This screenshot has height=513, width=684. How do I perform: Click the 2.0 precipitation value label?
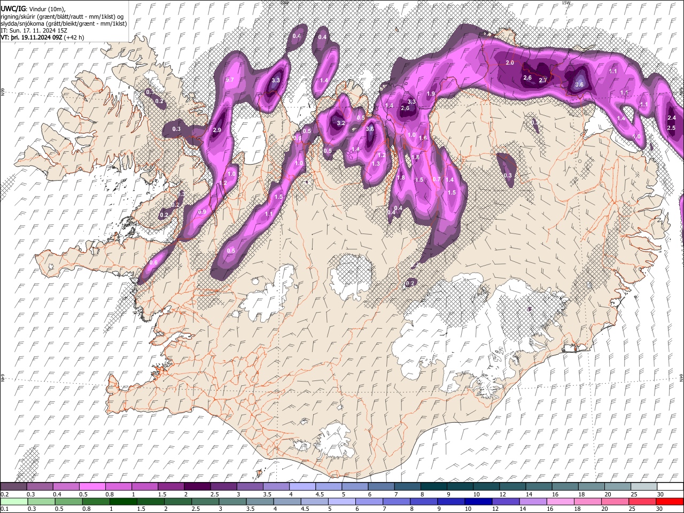(x=510, y=63)
